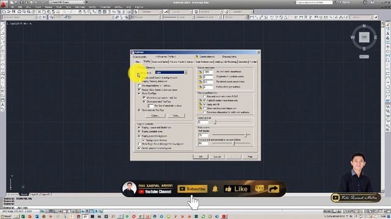Viewport: 391px width, 219px height.
Task: Switch to the User Preferences tab
Action: tap(204, 62)
